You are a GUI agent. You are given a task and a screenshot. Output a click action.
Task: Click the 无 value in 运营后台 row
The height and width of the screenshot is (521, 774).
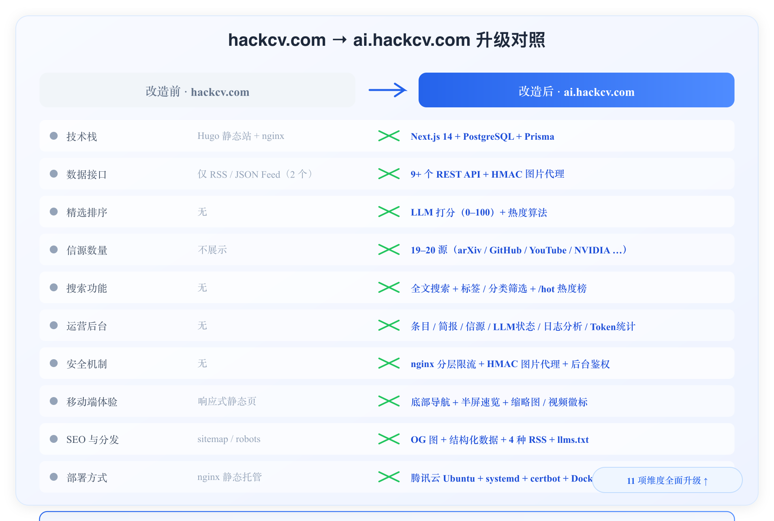click(x=202, y=326)
